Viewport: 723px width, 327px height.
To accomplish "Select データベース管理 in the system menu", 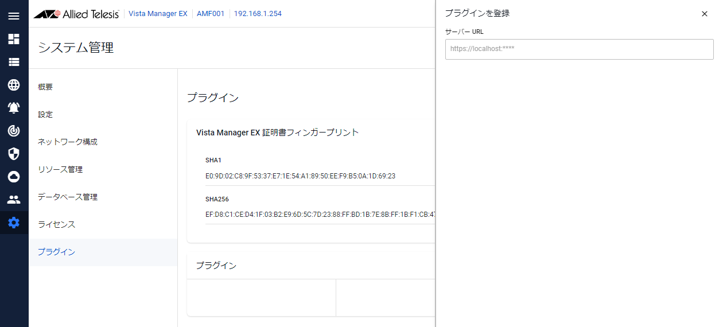I will coord(103,197).
